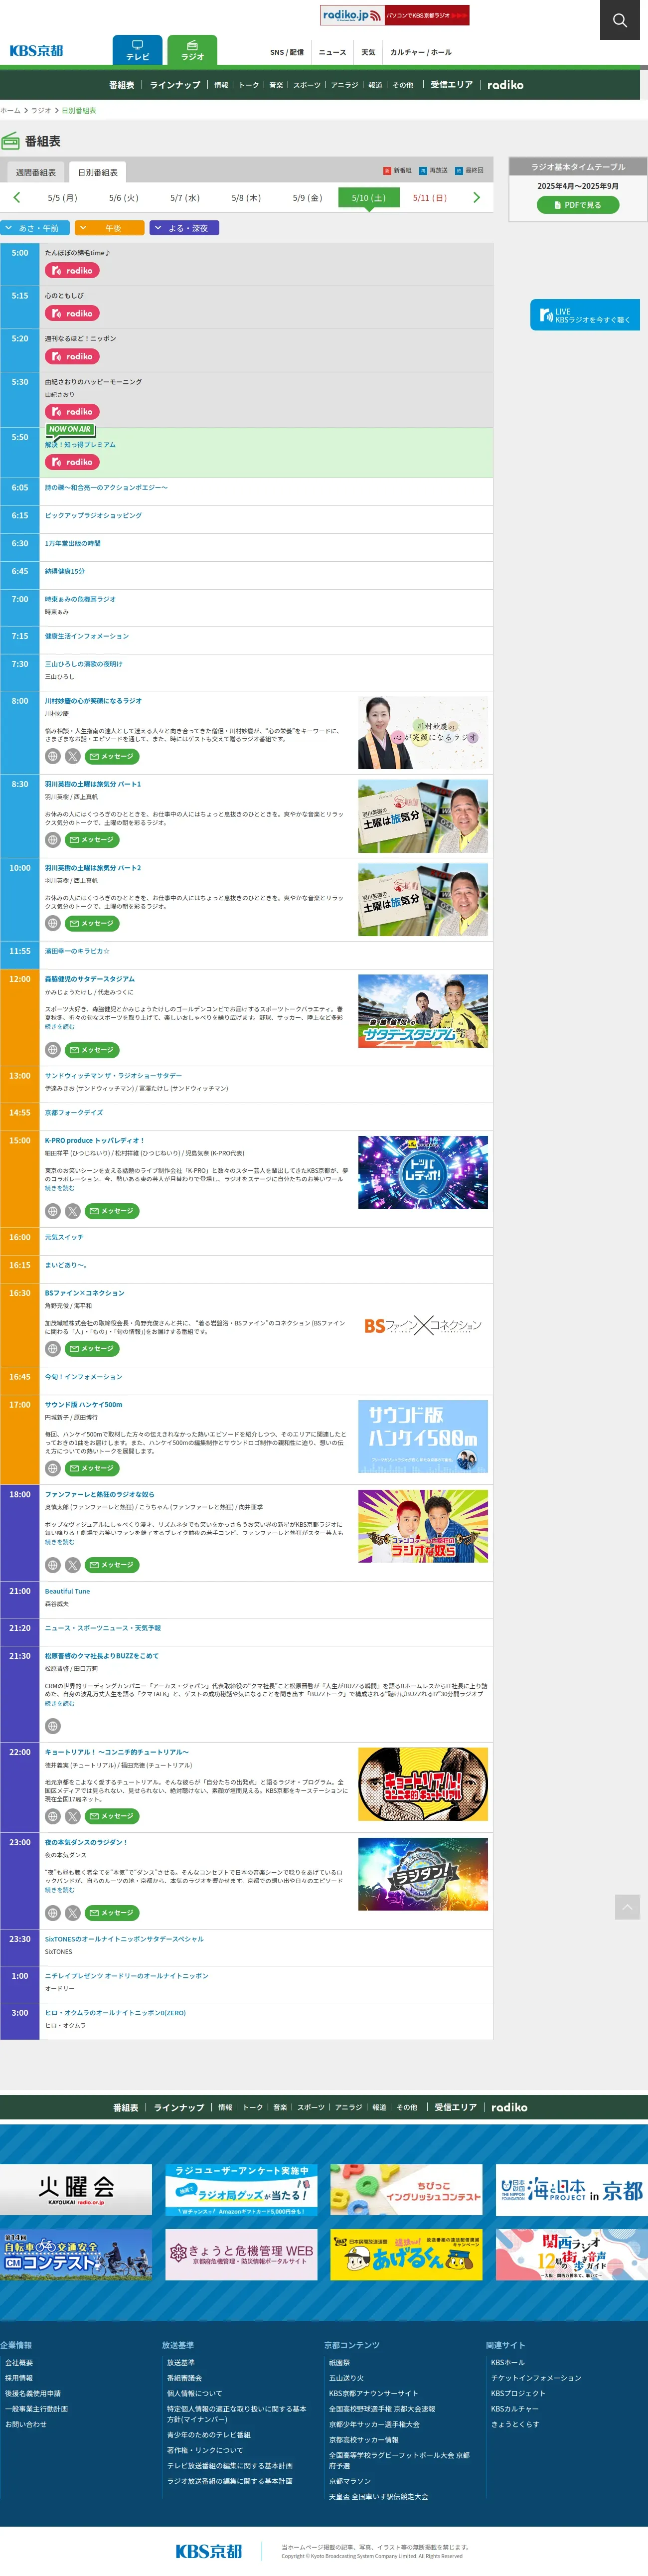Jump to よる・深夜 section
Image resolution: width=648 pixels, height=2576 pixels.
(x=184, y=228)
